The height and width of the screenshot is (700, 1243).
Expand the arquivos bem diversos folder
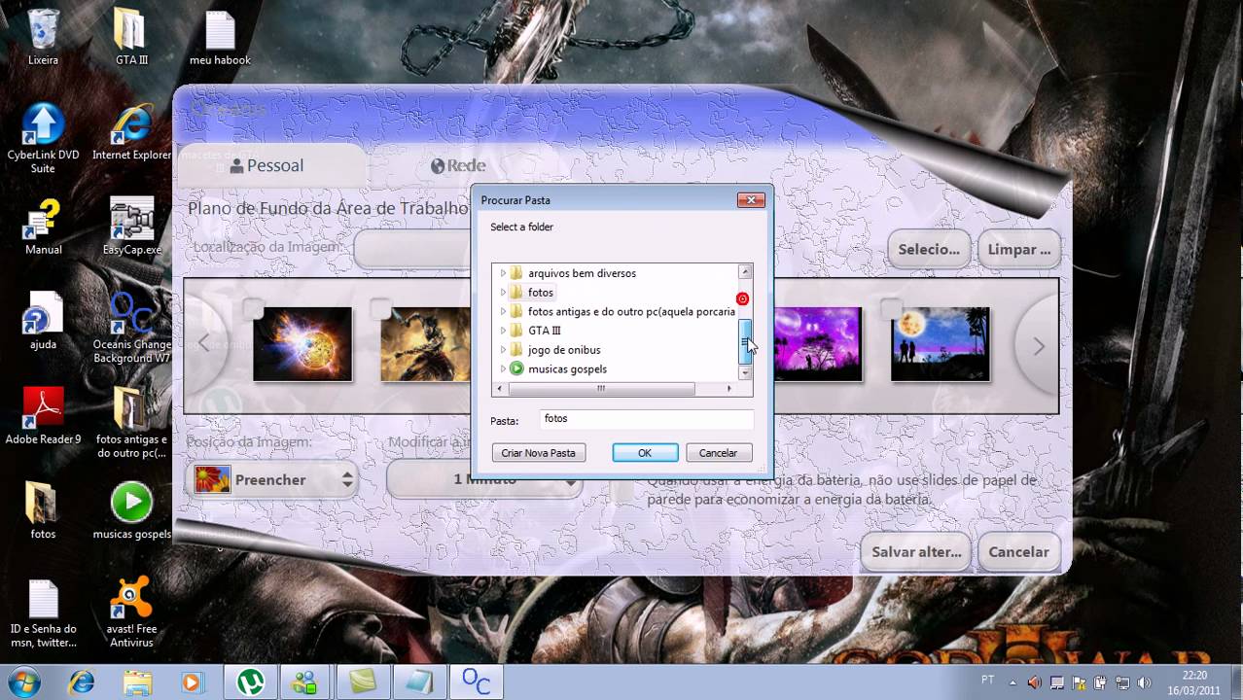tap(503, 273)
